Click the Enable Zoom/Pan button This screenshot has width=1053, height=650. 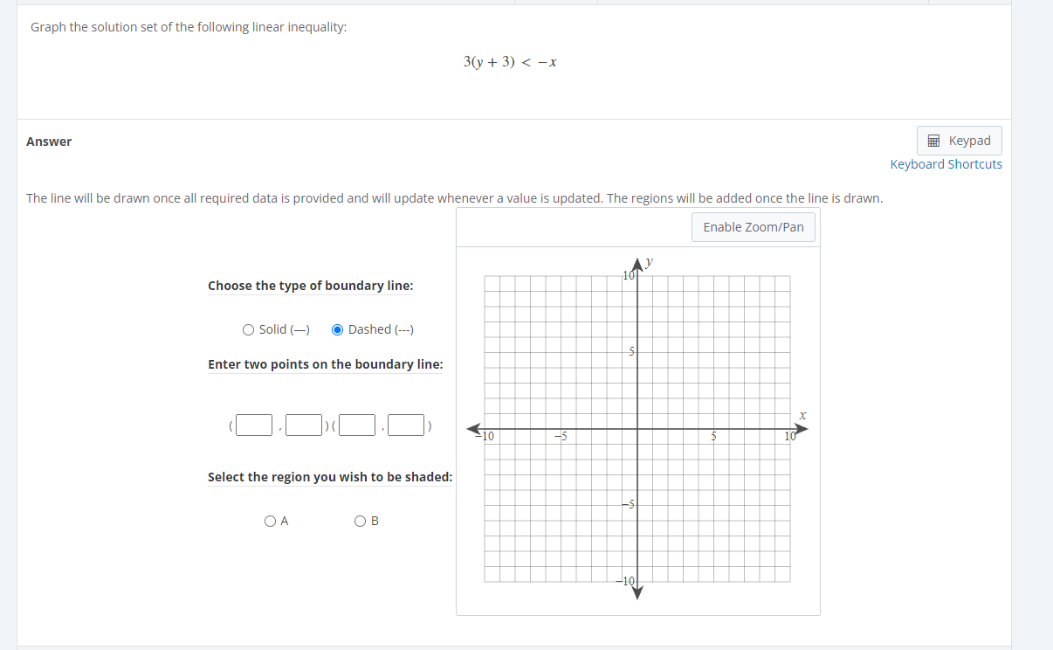[x=753, y=227]
